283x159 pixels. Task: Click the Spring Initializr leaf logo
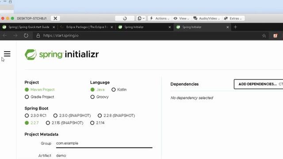(x=31, y=54)
